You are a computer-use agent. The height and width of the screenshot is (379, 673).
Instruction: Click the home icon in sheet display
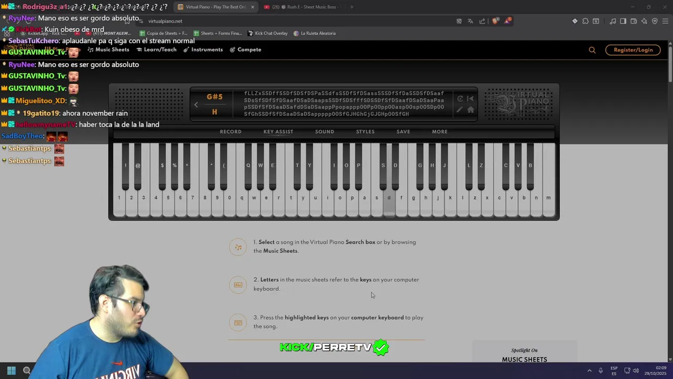(x=471, y=109)
